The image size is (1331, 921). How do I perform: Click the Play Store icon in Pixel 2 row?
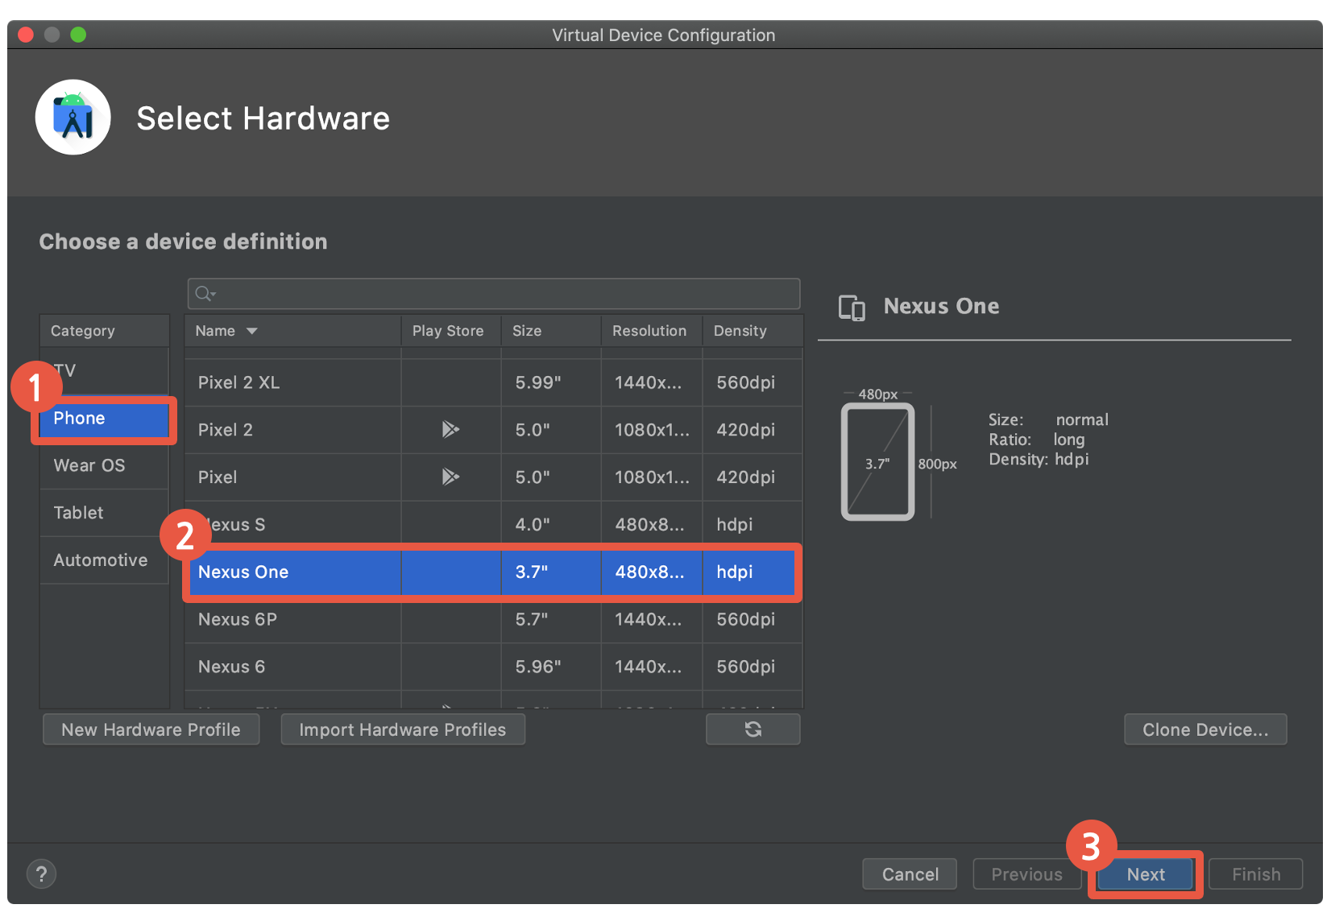450,429
